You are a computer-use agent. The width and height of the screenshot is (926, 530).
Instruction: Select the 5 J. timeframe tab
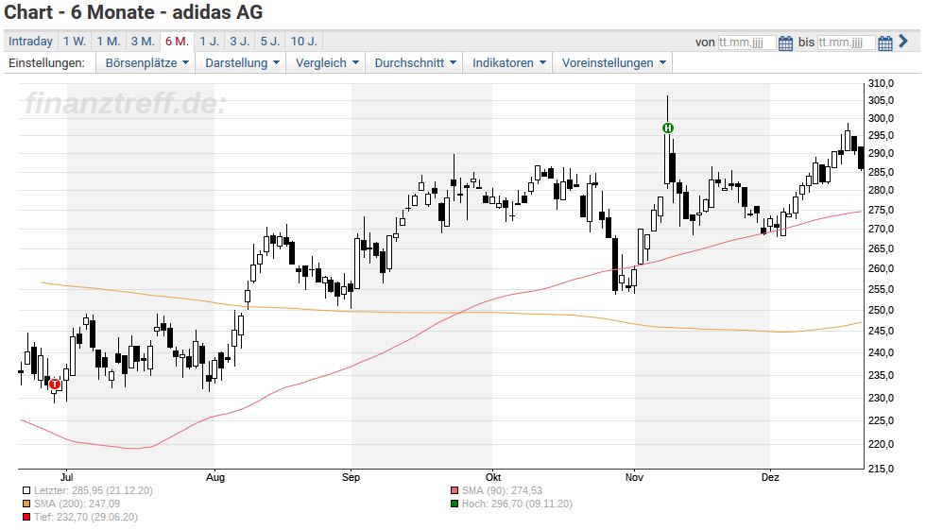270,42
